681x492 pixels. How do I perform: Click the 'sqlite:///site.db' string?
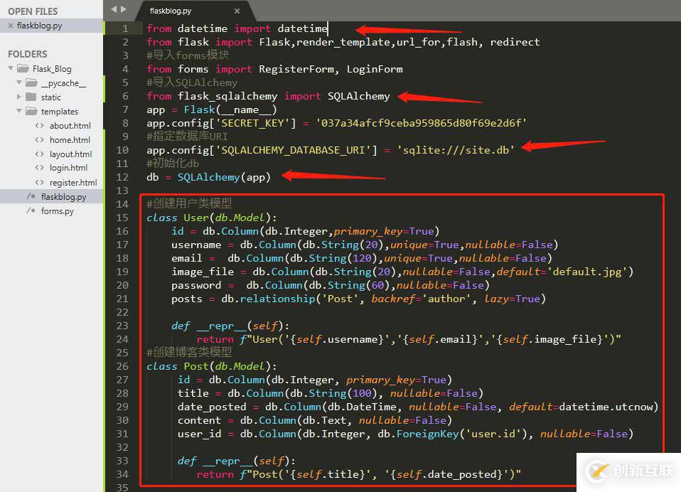click(x=456, y=150)
